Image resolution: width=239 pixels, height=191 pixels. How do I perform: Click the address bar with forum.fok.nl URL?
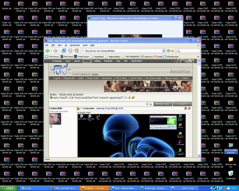(x=123, y=51)
